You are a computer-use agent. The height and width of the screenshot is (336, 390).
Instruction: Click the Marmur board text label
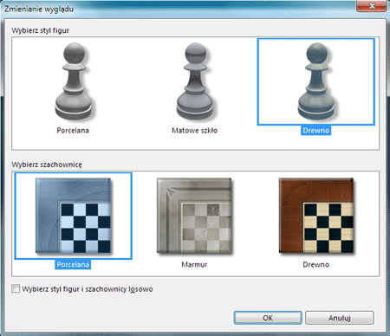194,264
